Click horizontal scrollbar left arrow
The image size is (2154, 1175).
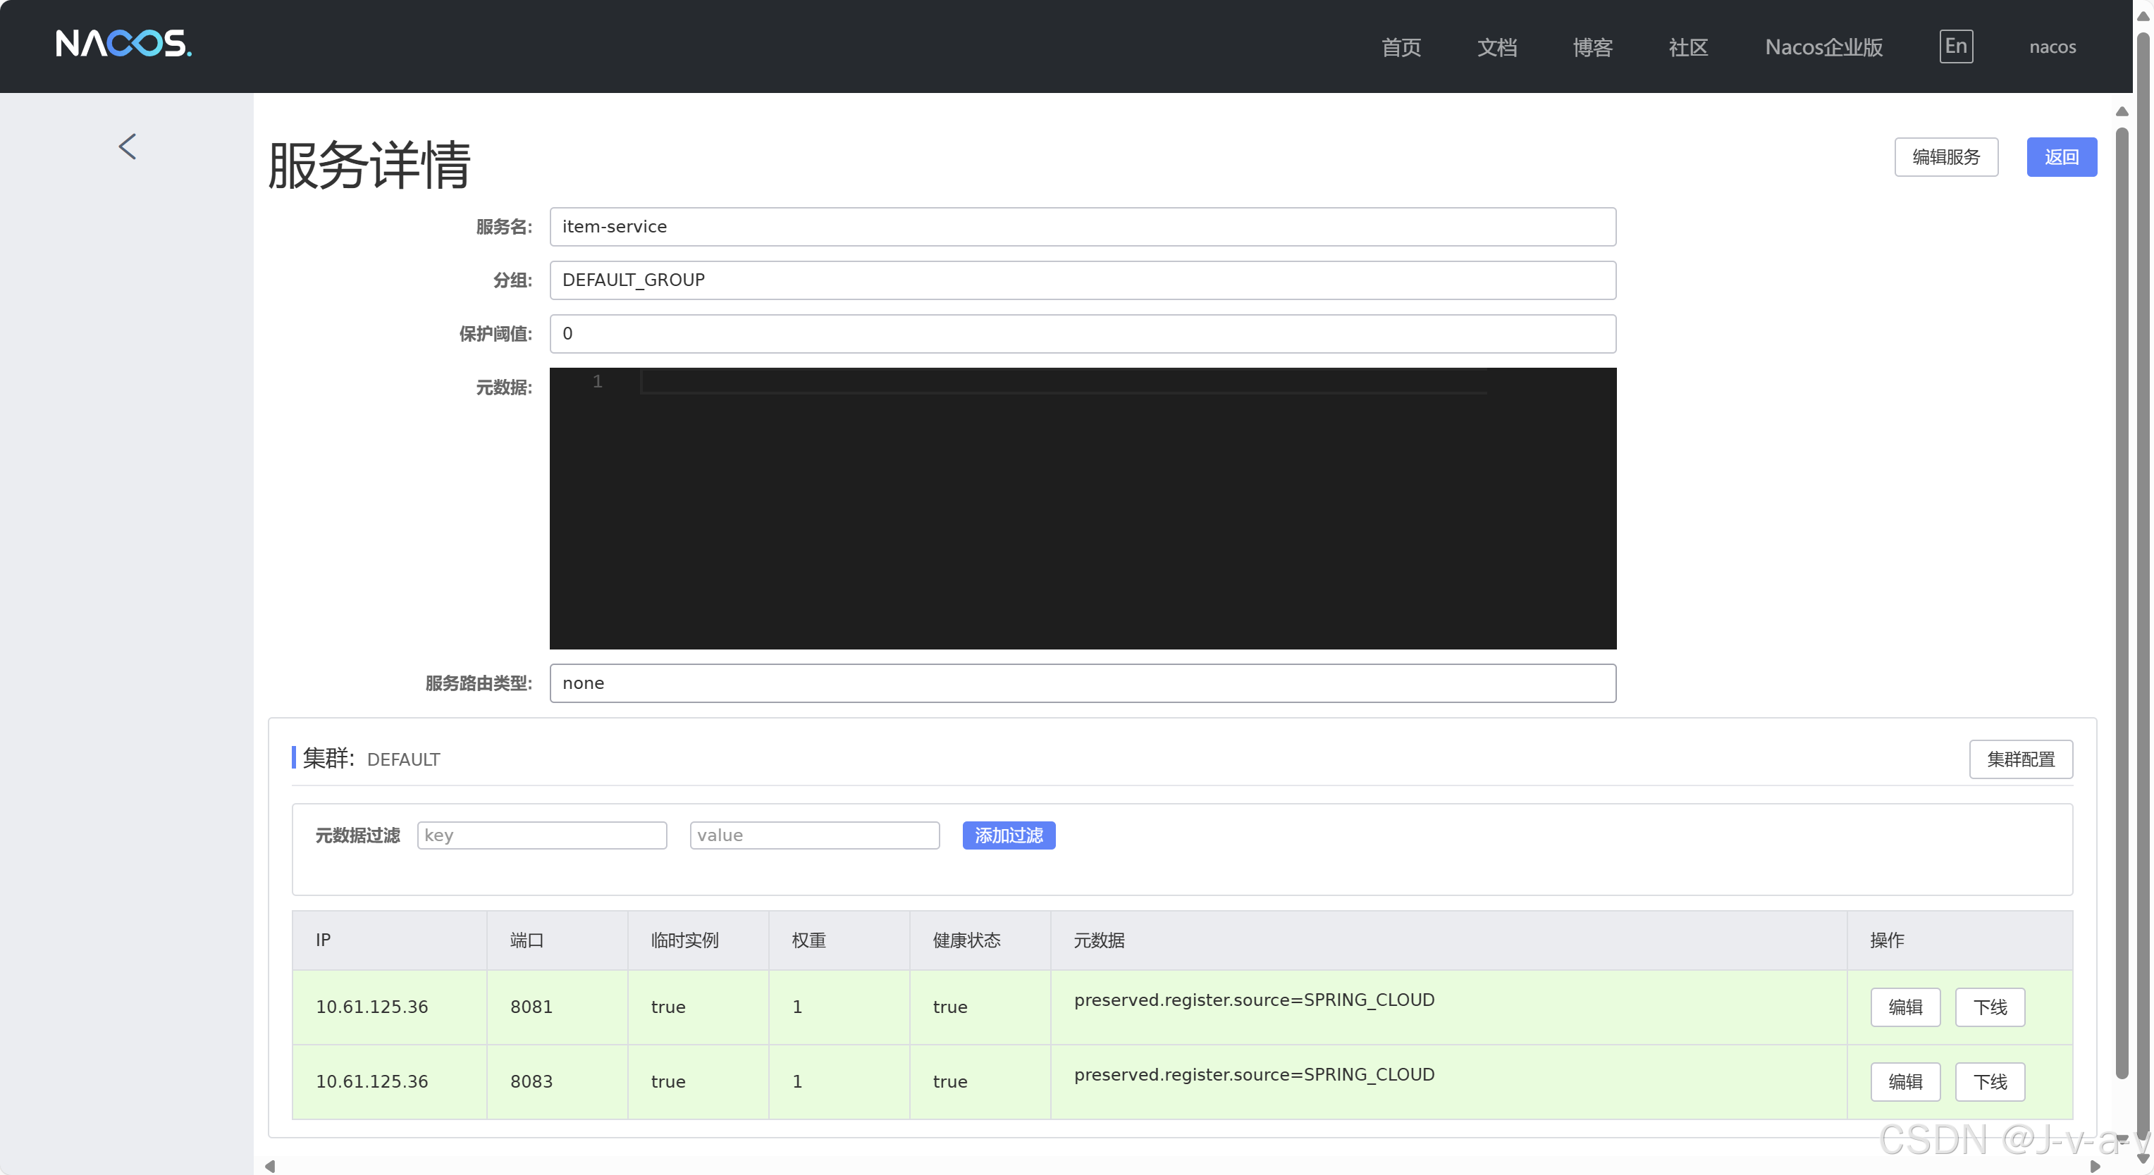(x=270, y=1166)
